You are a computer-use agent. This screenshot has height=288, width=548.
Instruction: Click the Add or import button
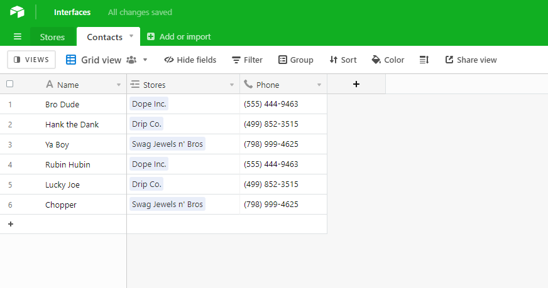[x=179, y=36]
